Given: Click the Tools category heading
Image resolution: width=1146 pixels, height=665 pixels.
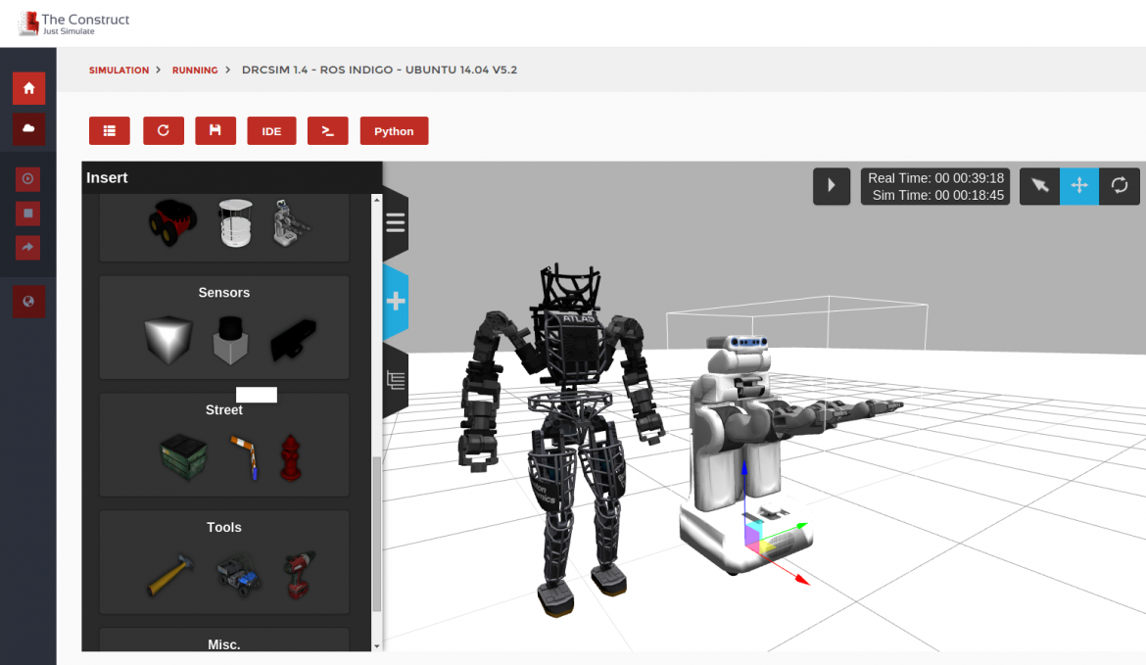Looking at the screenshot, I should point(224,528).
